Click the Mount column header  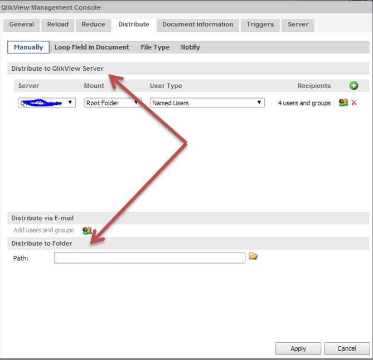click(x=94, y=86)
